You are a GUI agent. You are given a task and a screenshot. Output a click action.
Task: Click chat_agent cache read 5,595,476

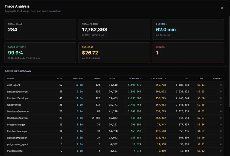(x=134, y=85)
